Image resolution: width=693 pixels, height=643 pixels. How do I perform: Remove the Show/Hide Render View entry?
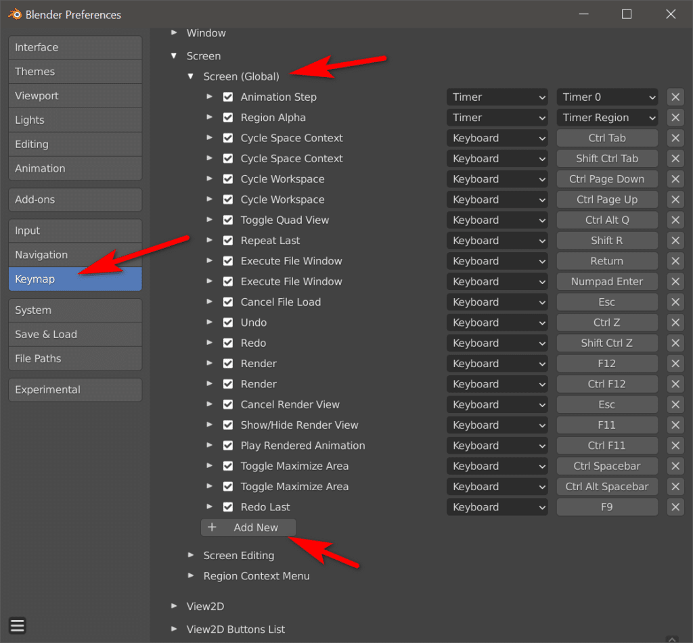click(x=675, y=425)
